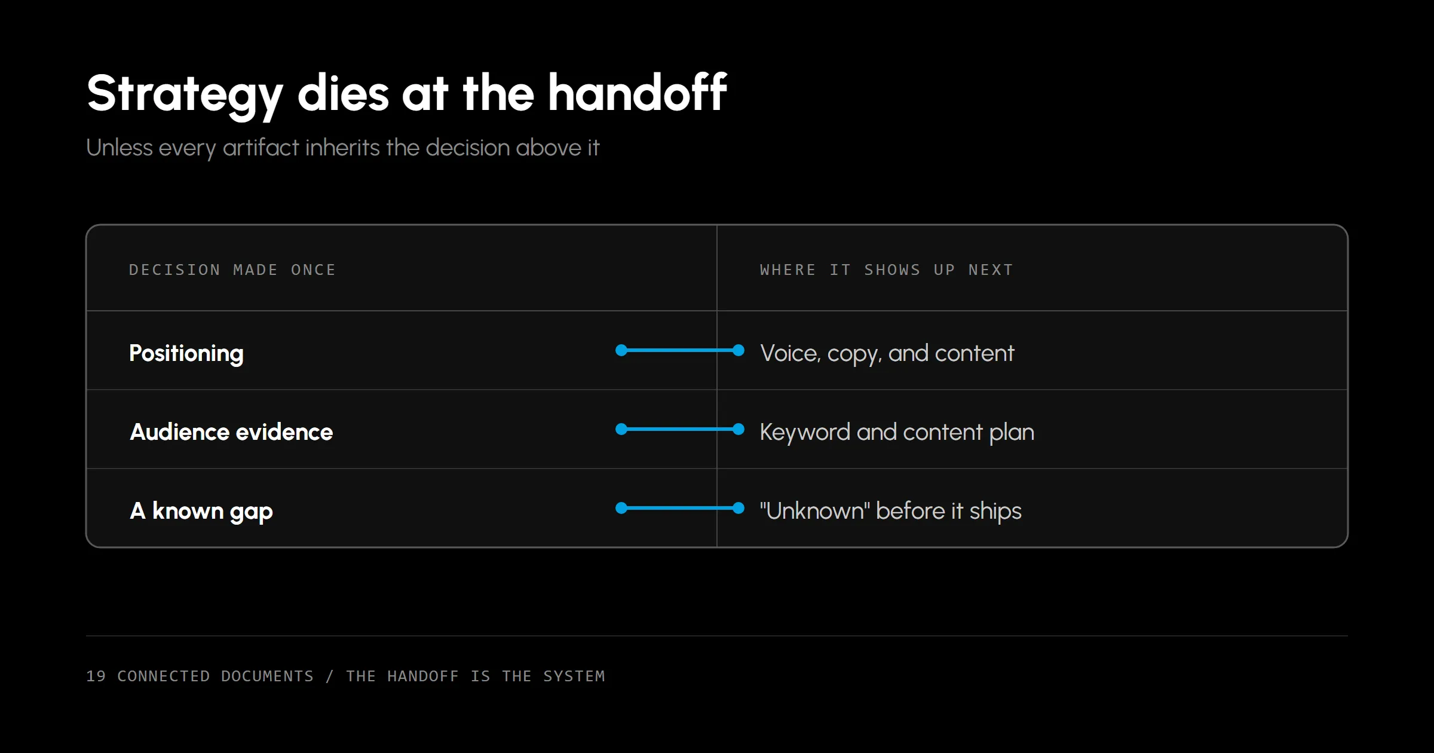Click the Keyword and content plan text

[x=897, y=432]
